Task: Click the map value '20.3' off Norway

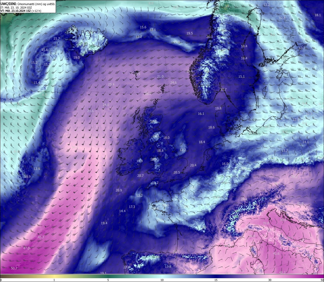Action: [x=210, y=37]
